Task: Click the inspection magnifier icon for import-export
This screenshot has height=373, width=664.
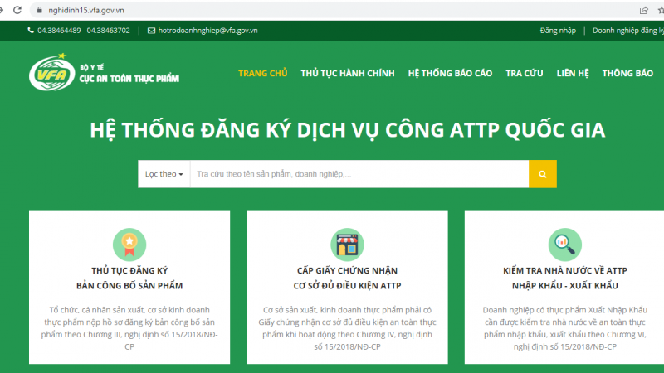Action: point(564,243)
